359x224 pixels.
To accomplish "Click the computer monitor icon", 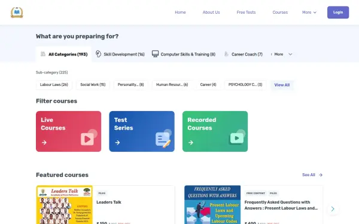I will 155,54.
